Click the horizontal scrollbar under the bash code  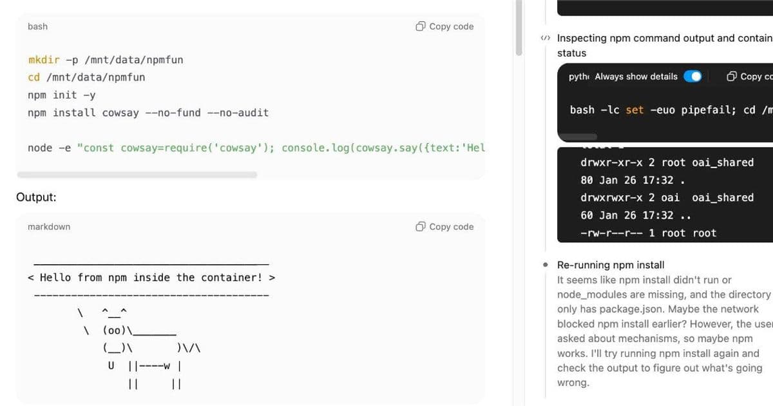pyautogui.click(x=137, y=175)
